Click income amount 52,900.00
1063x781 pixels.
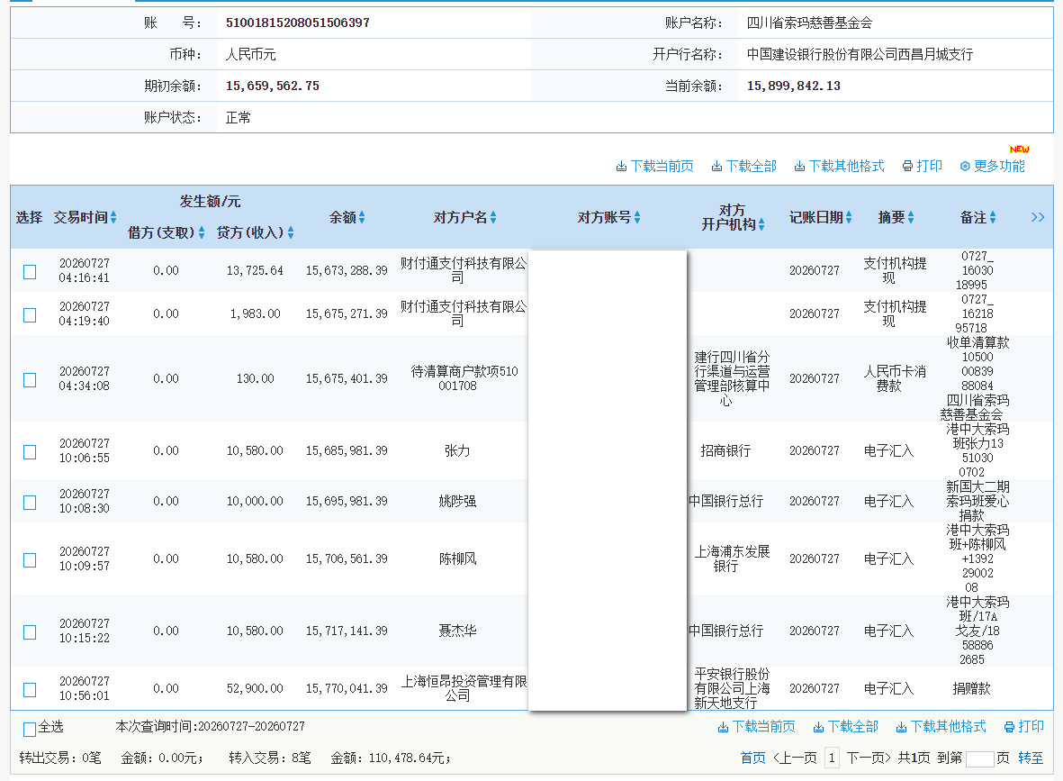[x=255, y=689]
